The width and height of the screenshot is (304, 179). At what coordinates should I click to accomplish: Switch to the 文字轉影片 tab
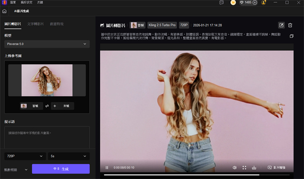(x=35, y=24)
